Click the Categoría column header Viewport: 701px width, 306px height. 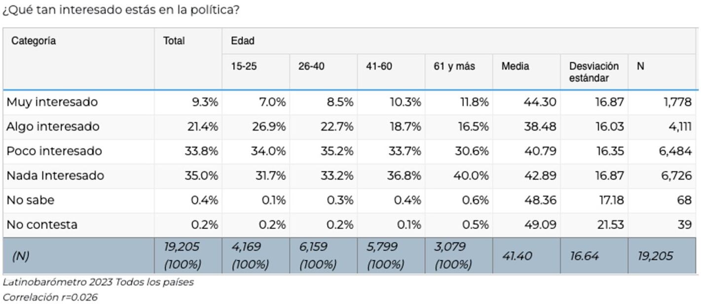click(x=34, y=41)
